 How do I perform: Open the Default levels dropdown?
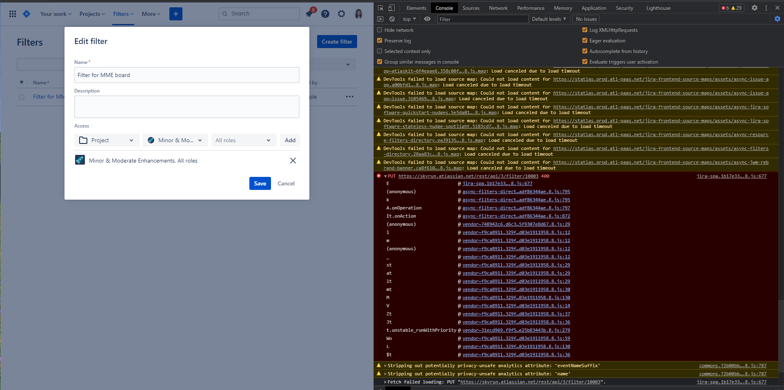pyautogui.click(x=549, y=19)
